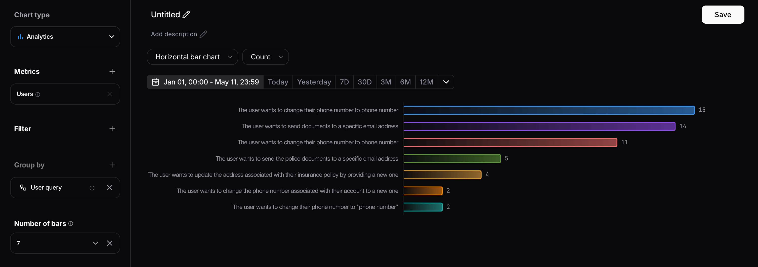Click the blue bar with value 15
Image resolution: width=758 pixels, height=267 pixels.
tap(549, 110)
